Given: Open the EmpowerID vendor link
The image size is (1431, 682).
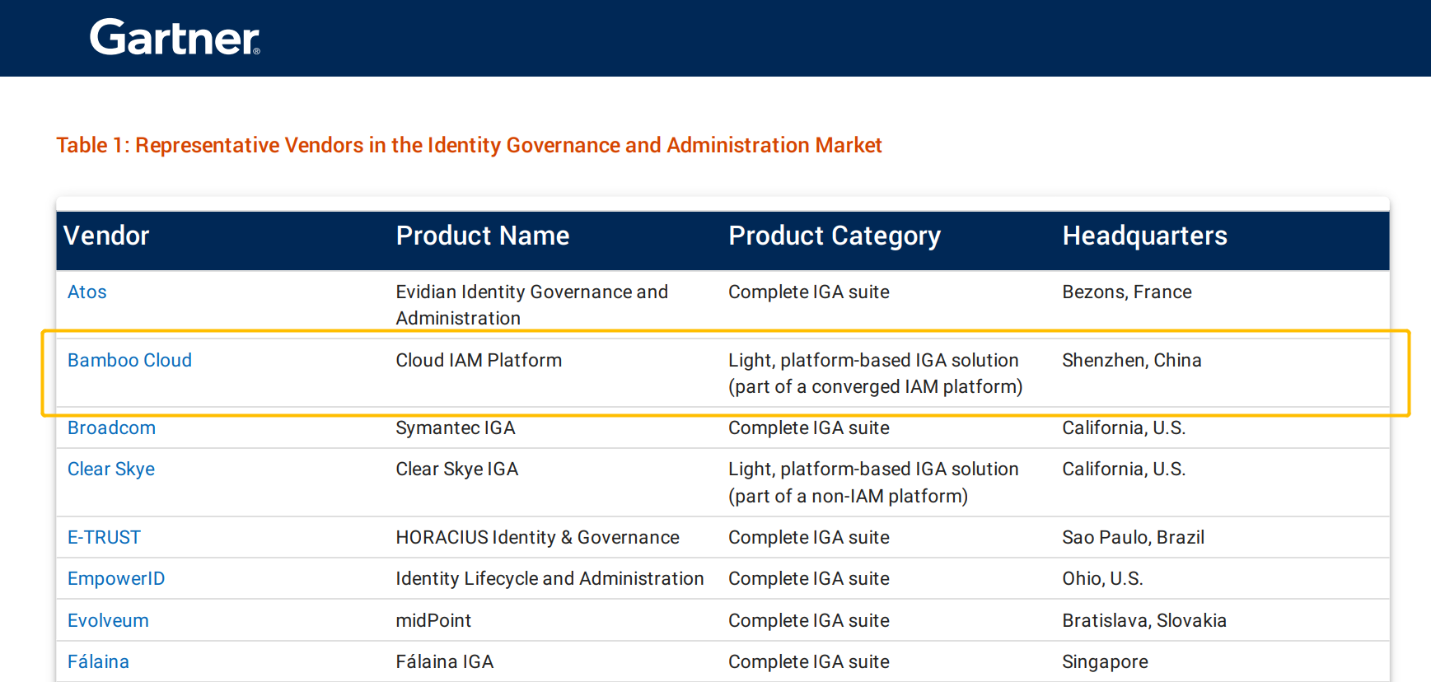Looking at the screenshot, I should pos(116,579).
